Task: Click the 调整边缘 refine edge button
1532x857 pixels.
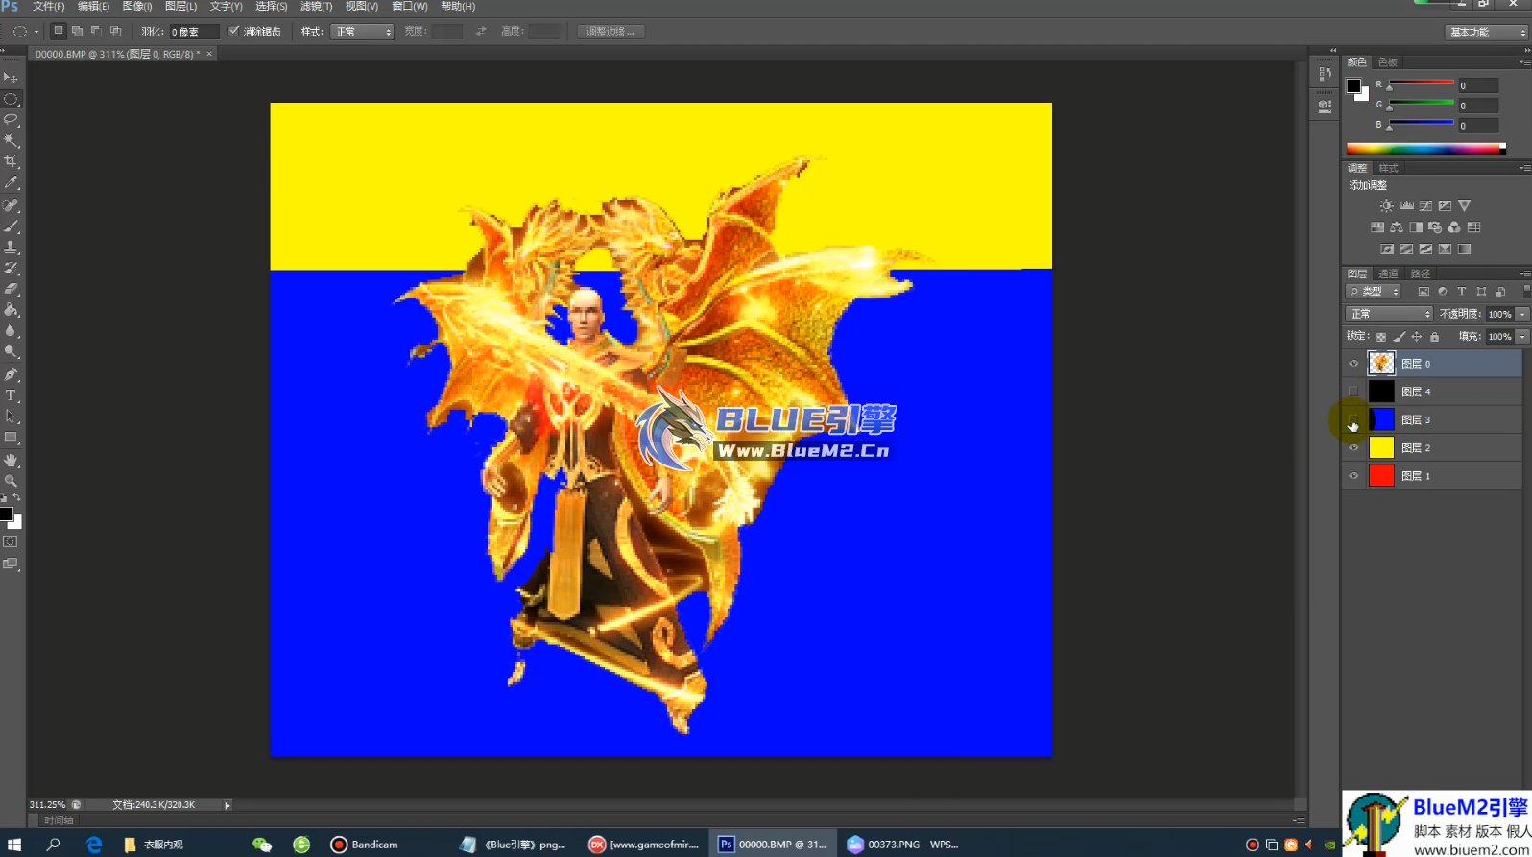Action: point(610,32)
